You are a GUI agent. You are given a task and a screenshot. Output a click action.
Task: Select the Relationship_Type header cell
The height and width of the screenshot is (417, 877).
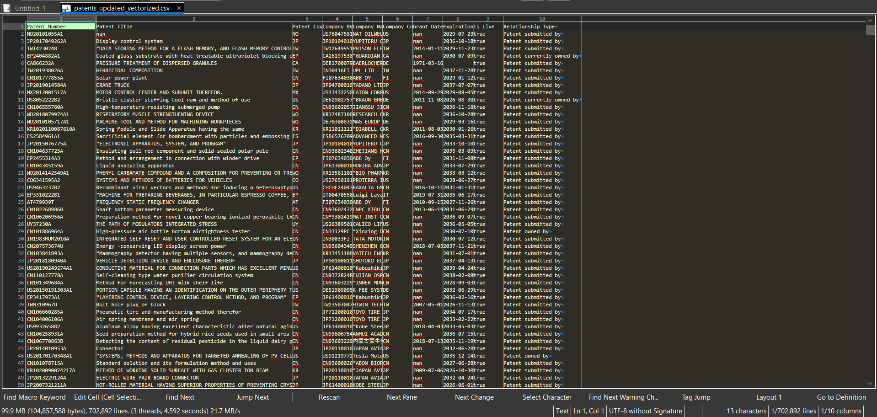542,27
